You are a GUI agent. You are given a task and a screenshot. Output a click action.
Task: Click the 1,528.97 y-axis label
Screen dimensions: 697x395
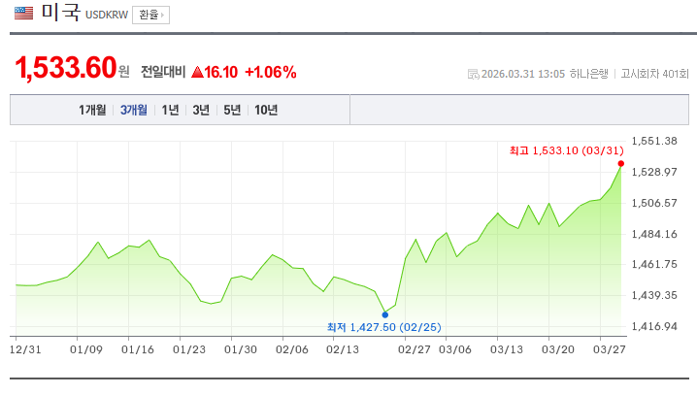654,172
